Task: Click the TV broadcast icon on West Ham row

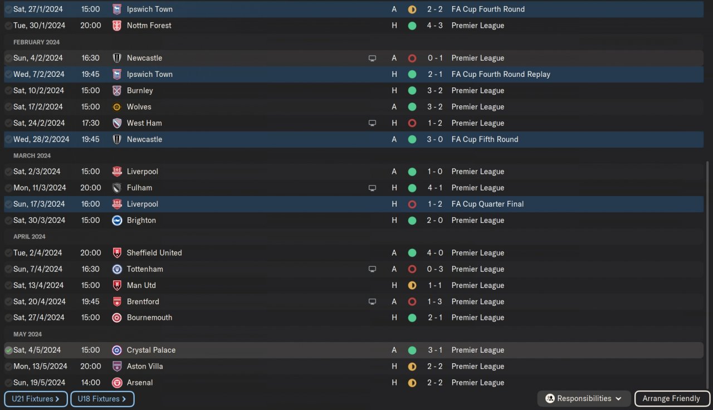Action: [372, 123]
